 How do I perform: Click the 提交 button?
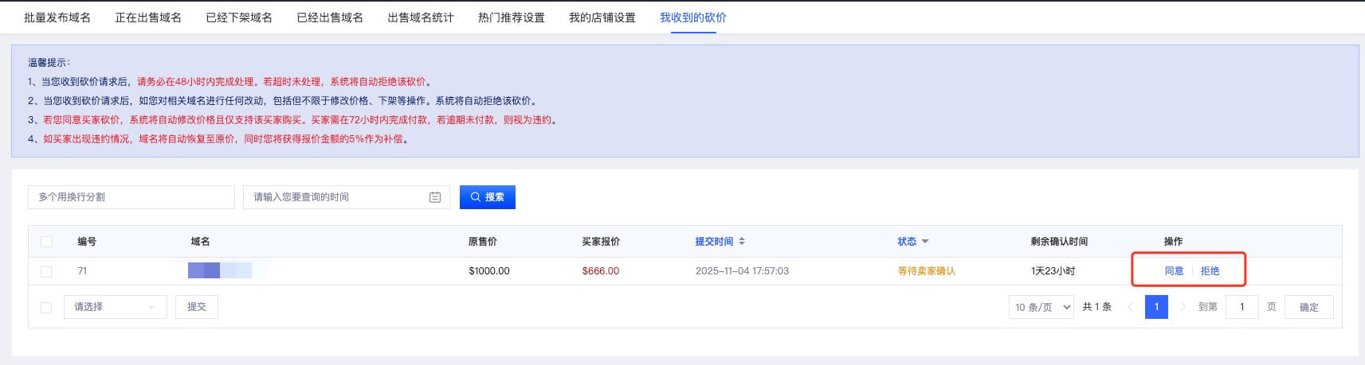coord(197,307)
